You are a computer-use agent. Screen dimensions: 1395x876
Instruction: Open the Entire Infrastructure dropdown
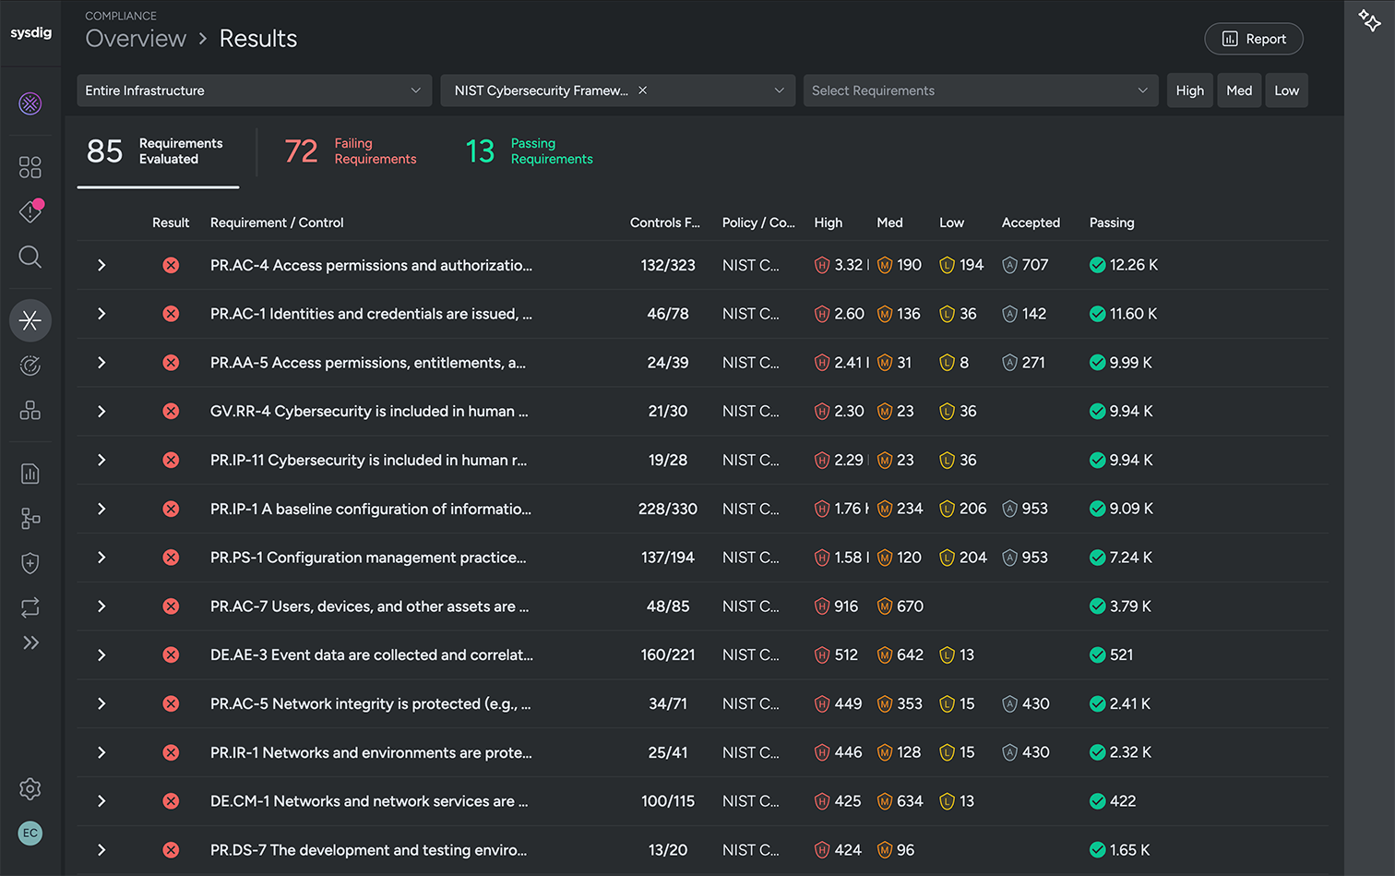255,90
